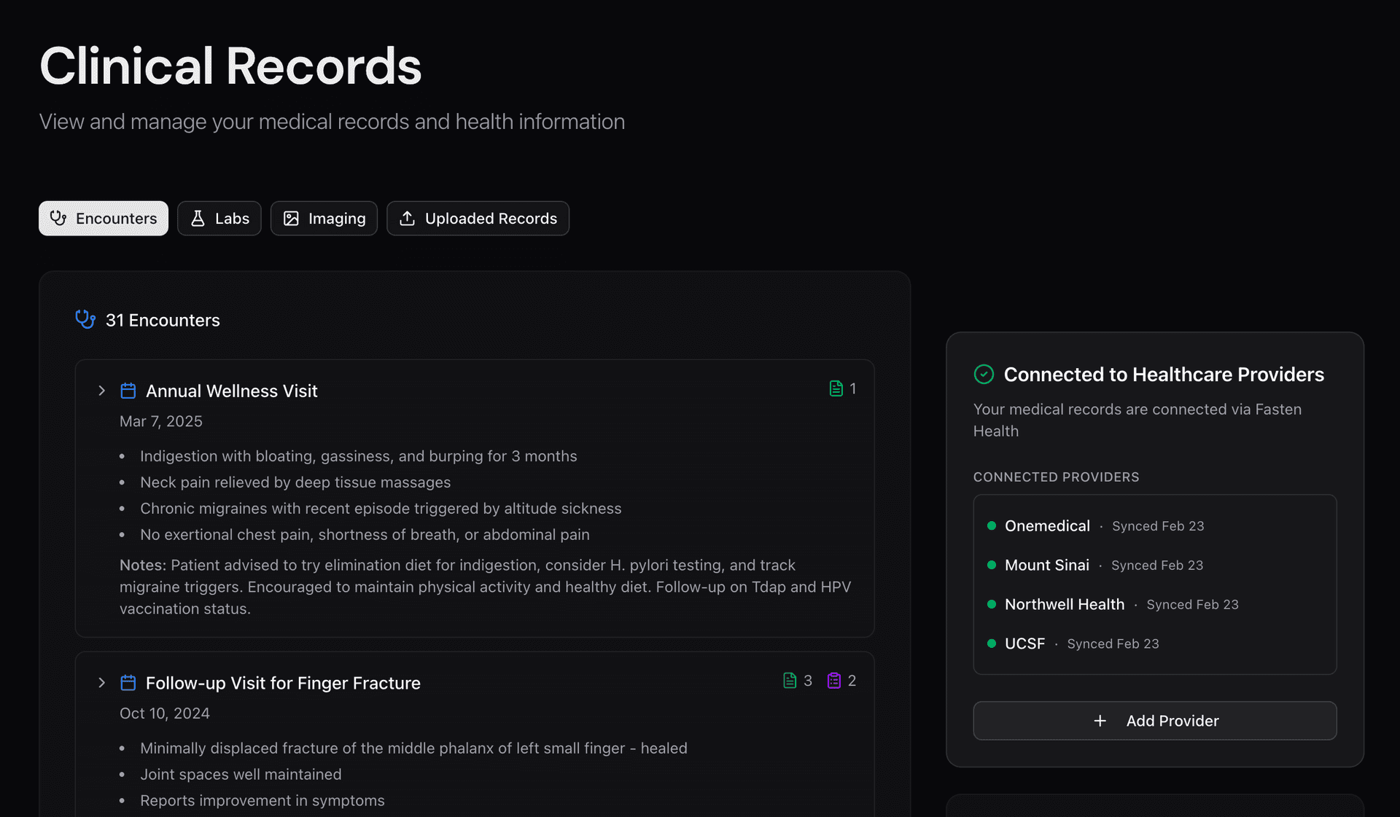Click the stethoscope icon on the Encounters tab
Image resolution: width=1400 pixels, height=817 pixels.
coord(58,218)
